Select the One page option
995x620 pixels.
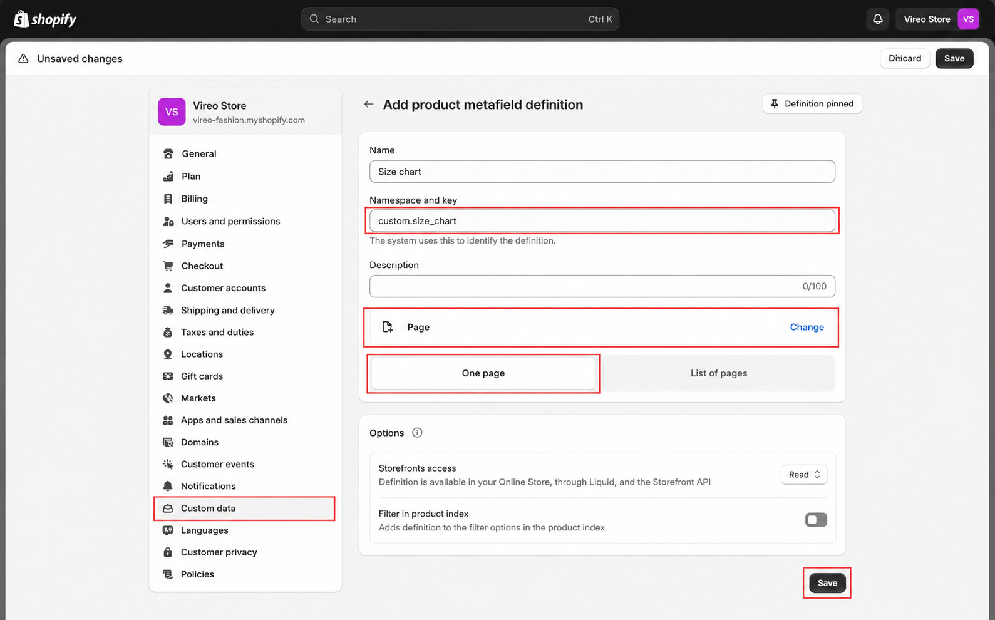tap(483, 373)
